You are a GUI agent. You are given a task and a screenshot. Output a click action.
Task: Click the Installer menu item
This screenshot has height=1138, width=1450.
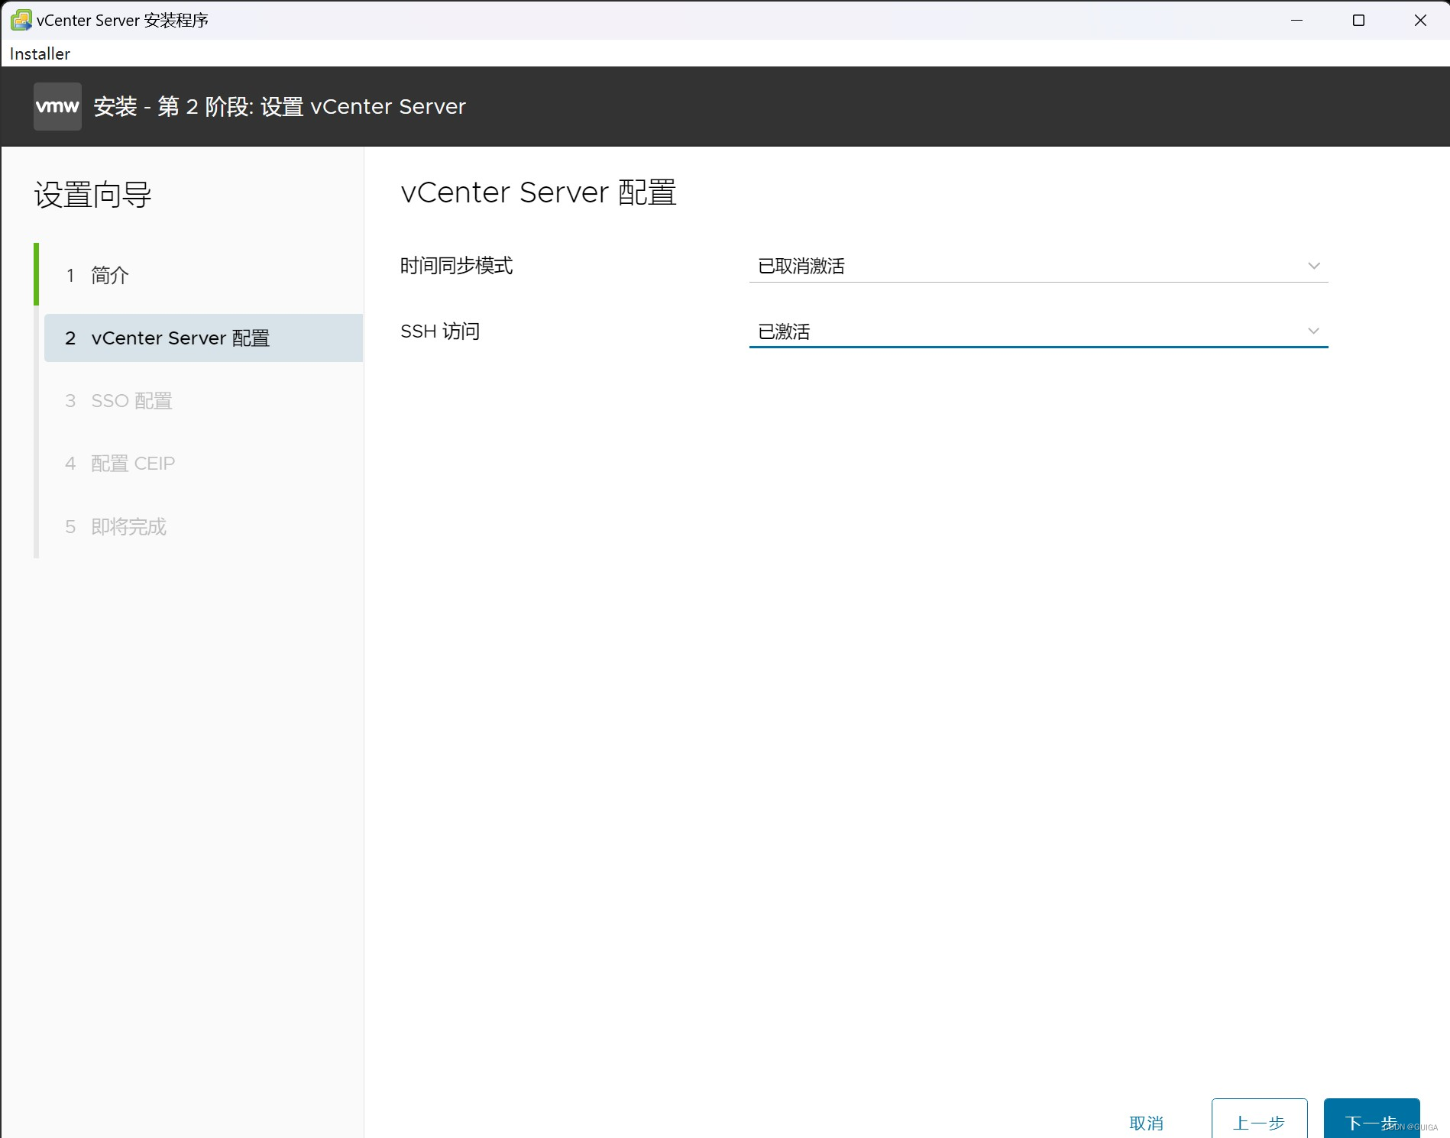(x=39, y=53)
